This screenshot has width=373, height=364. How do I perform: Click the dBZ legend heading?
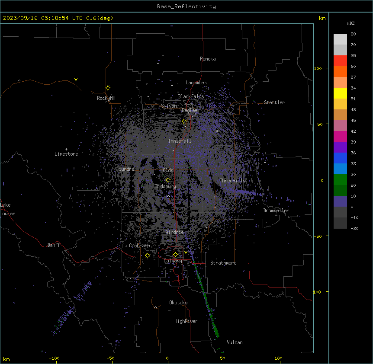coord(350,23)
